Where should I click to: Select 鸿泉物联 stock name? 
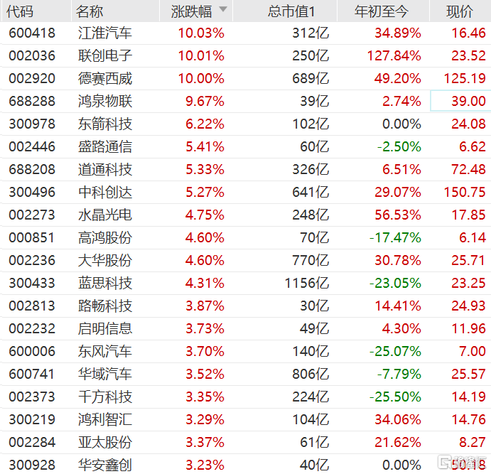click(105, 101)
